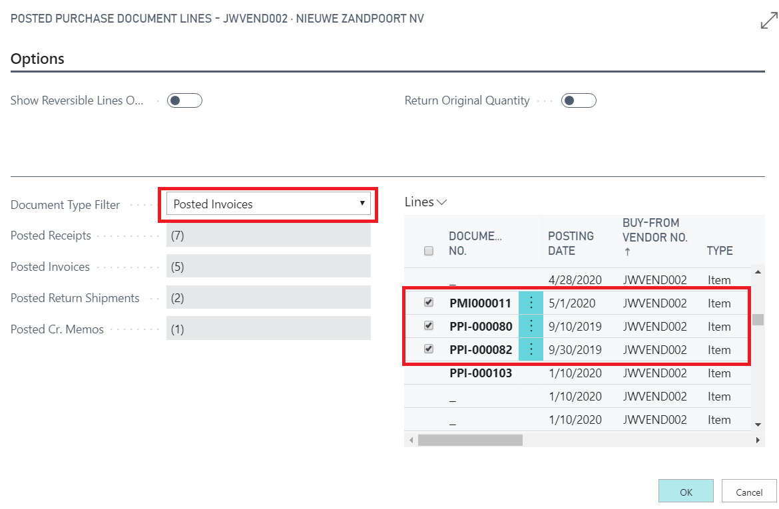The height and width of the screenshot is (509, 779).
Task: Open the Document Type Filter dropdown
Action: pos(268,204)
